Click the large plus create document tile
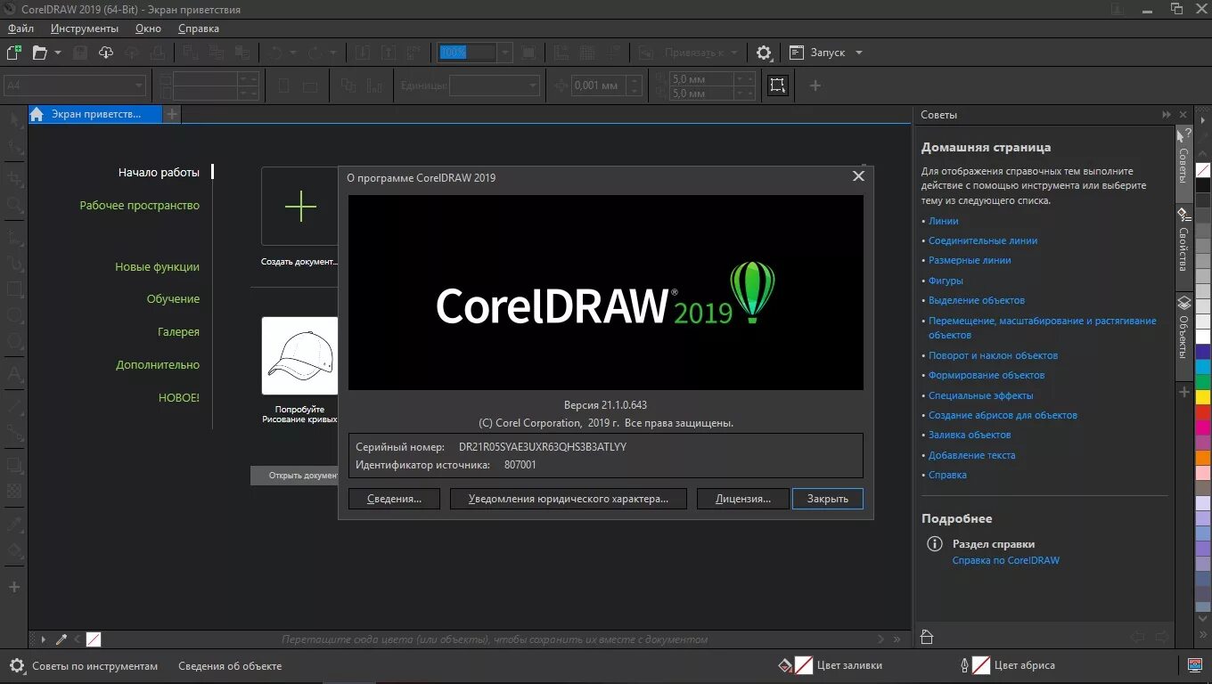 pos(300,206)
